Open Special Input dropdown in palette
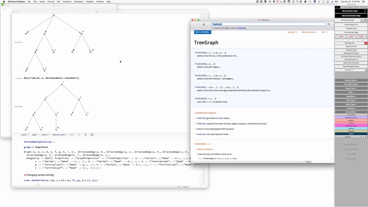 pyautogui.click(x=351, y=88)
